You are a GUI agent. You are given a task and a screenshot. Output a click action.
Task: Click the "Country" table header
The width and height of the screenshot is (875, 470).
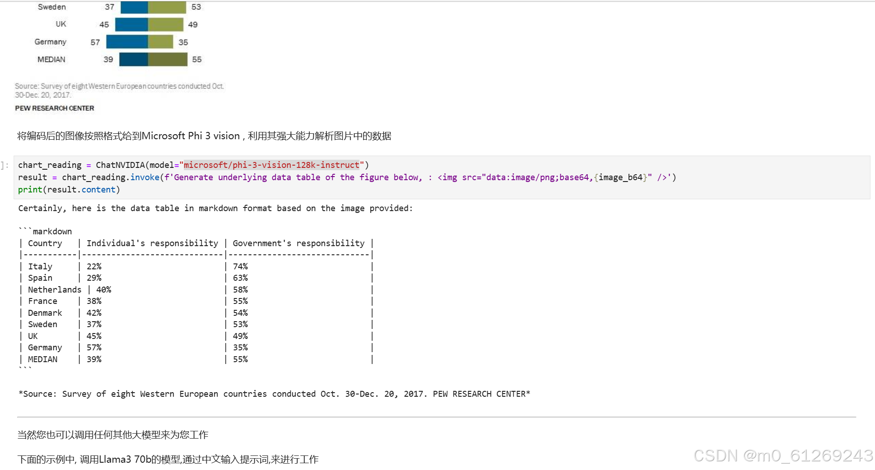pos(45,243)
